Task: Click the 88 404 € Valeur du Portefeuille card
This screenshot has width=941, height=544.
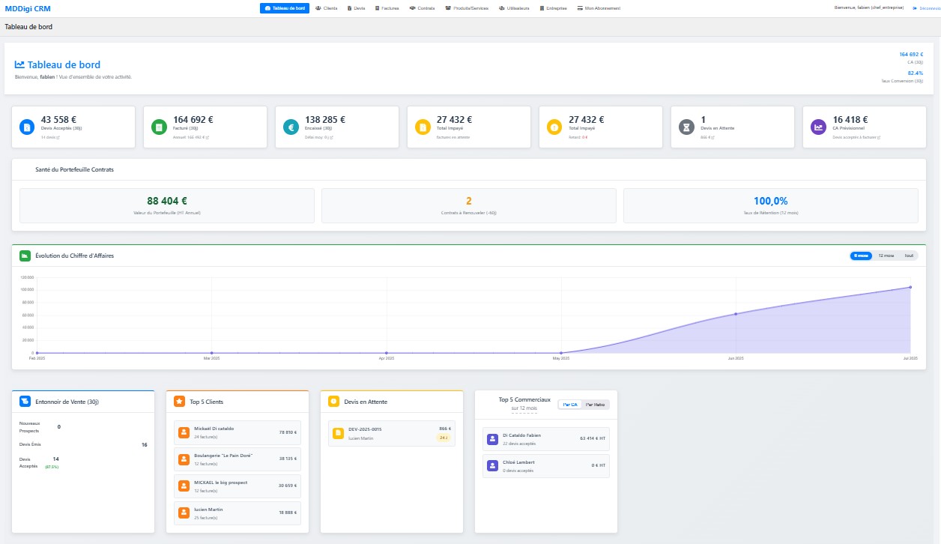Action: click(167, 205)
